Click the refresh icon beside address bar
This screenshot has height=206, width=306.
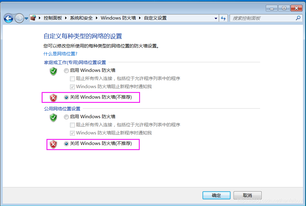pyautogui.click(x=223, y=18)
